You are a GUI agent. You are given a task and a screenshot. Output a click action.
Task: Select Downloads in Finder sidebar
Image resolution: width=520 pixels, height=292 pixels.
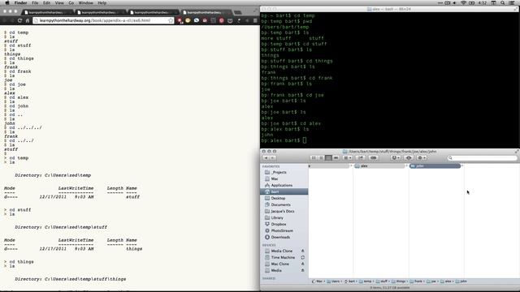(x=284, y=238)
